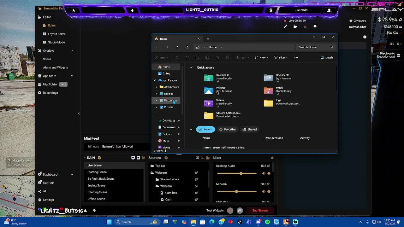This screenshot has width=404, height=227.
Task: Toggle visibility of Cam box source
Action: coord(196,193)
